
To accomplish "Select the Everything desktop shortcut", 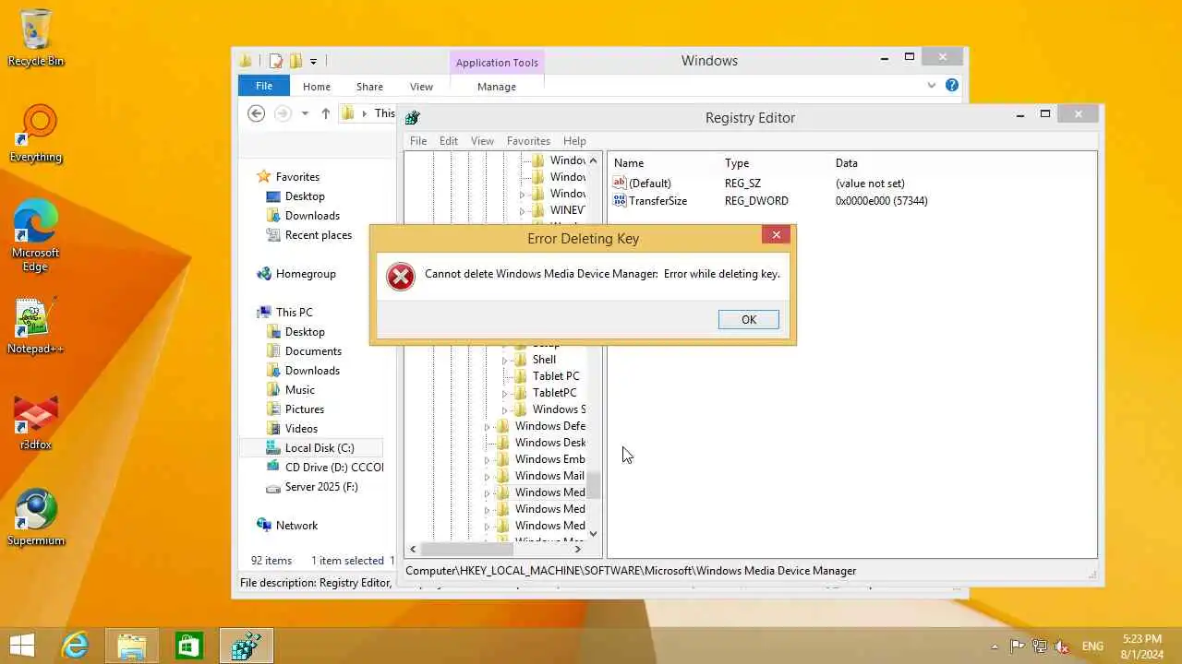I will coord(36,134).
